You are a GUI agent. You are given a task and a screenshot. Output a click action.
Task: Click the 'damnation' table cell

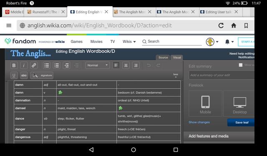coord(28,100)
